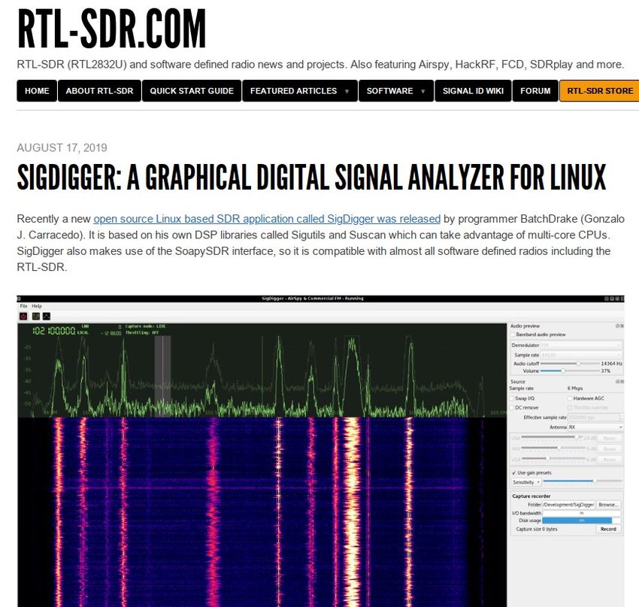Click the SigDigger window title bar text
The width and height of the screenshot is (639, 607).
coord(312,299)
